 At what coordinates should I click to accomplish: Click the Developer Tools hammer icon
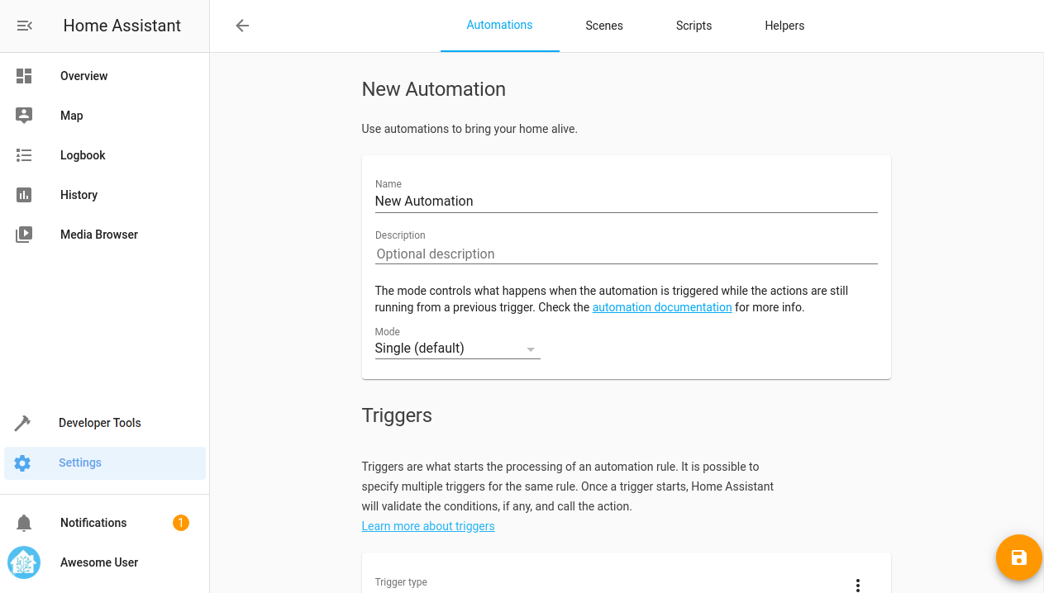(x=22, y=423)
